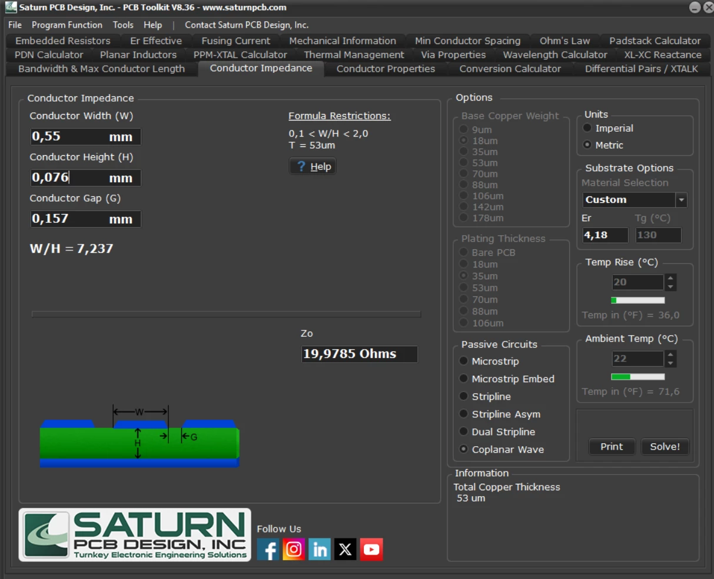Click the Saturn PCB Design logo
This screenshot has height=579, width=714.
[x=135, y=535]
